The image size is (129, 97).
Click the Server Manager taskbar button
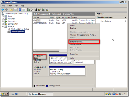40,94
